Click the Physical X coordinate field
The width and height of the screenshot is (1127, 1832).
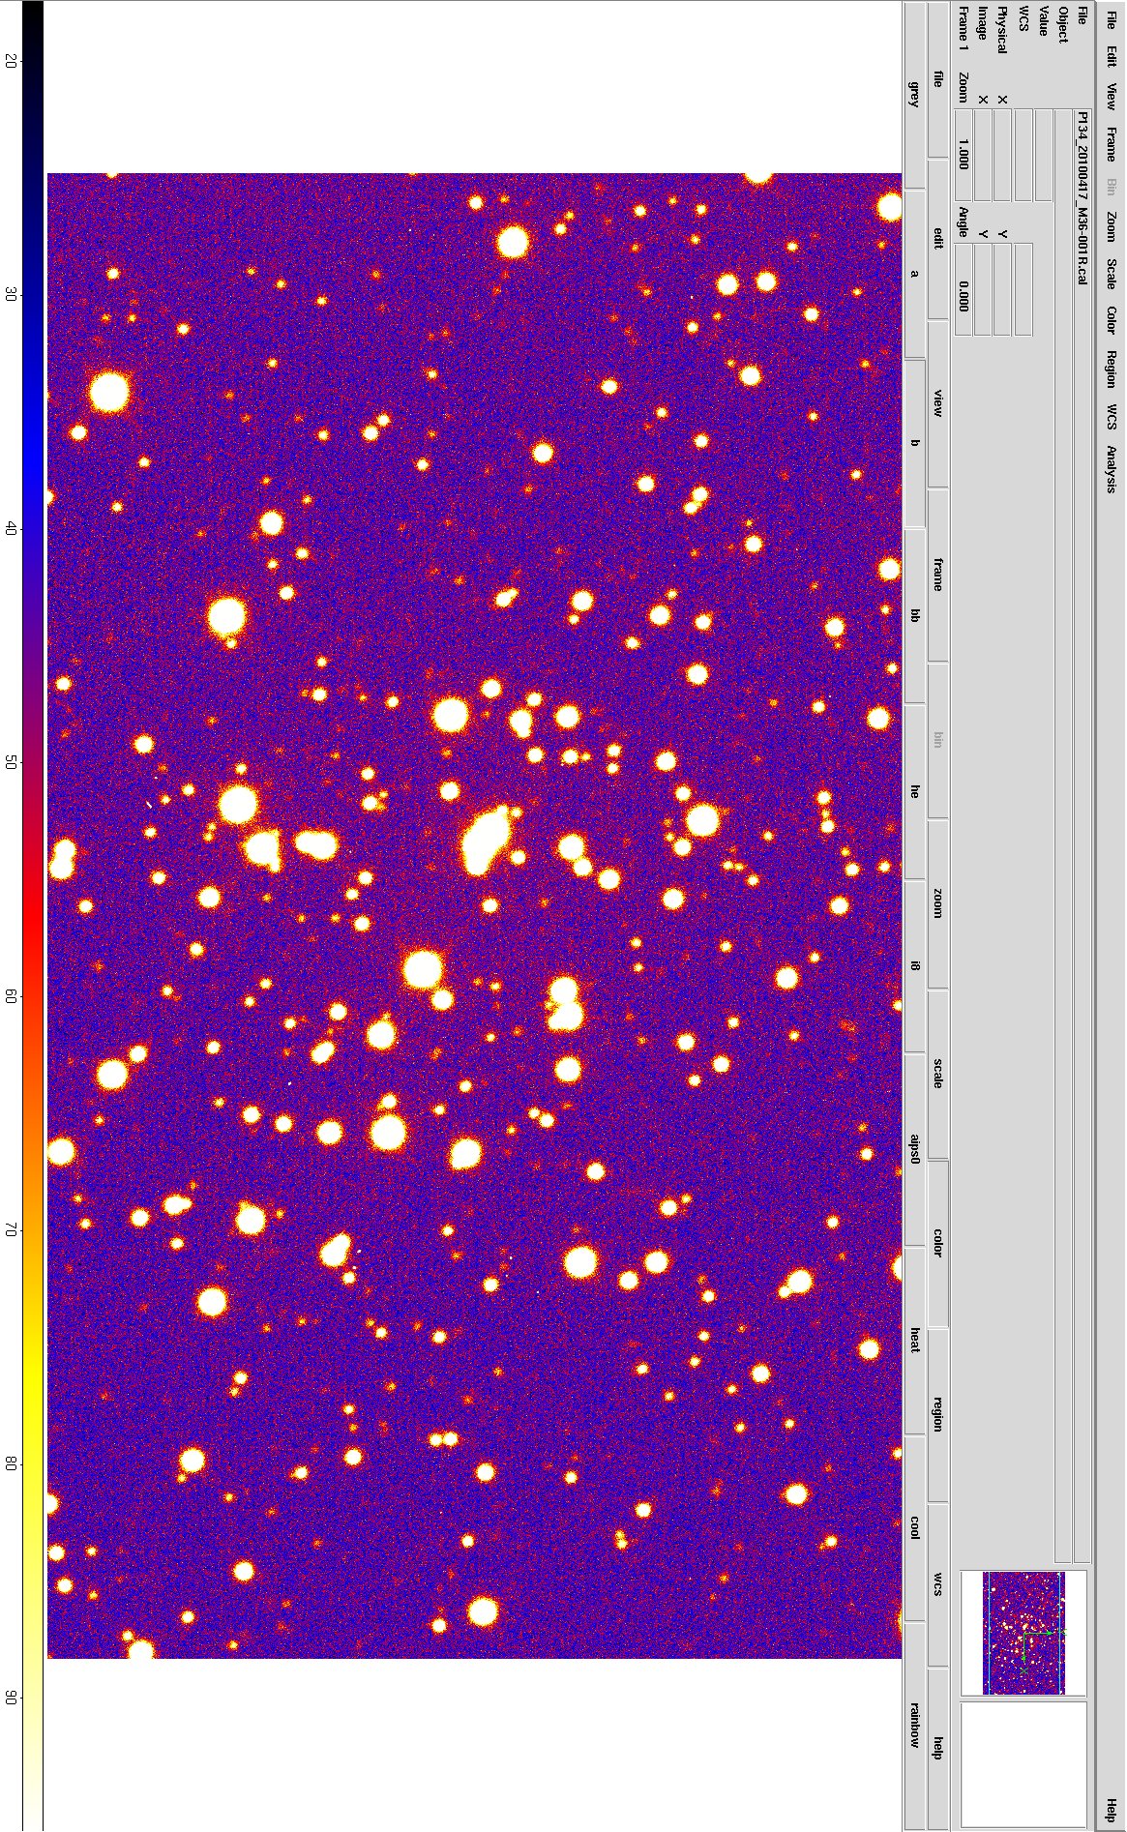[x=1003, y=155]
